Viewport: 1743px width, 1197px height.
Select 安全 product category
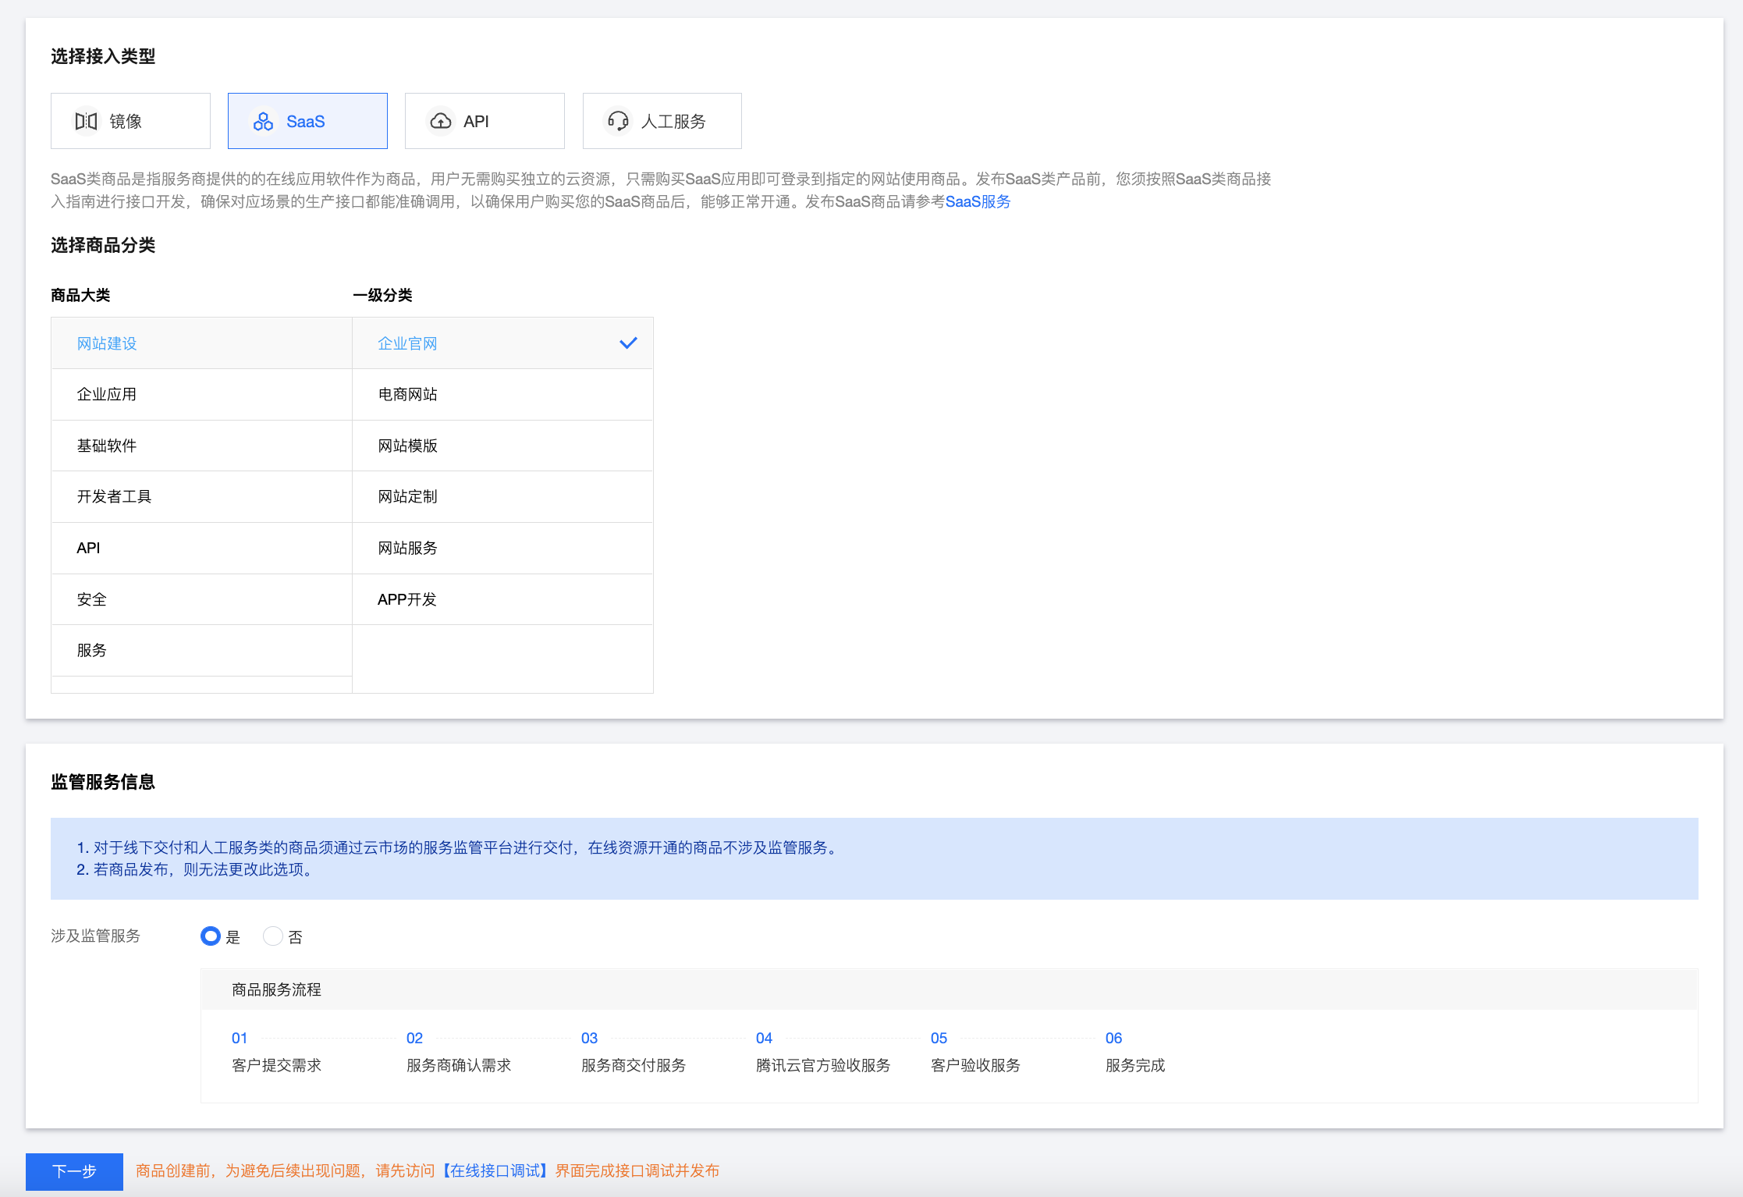(201, 599)
